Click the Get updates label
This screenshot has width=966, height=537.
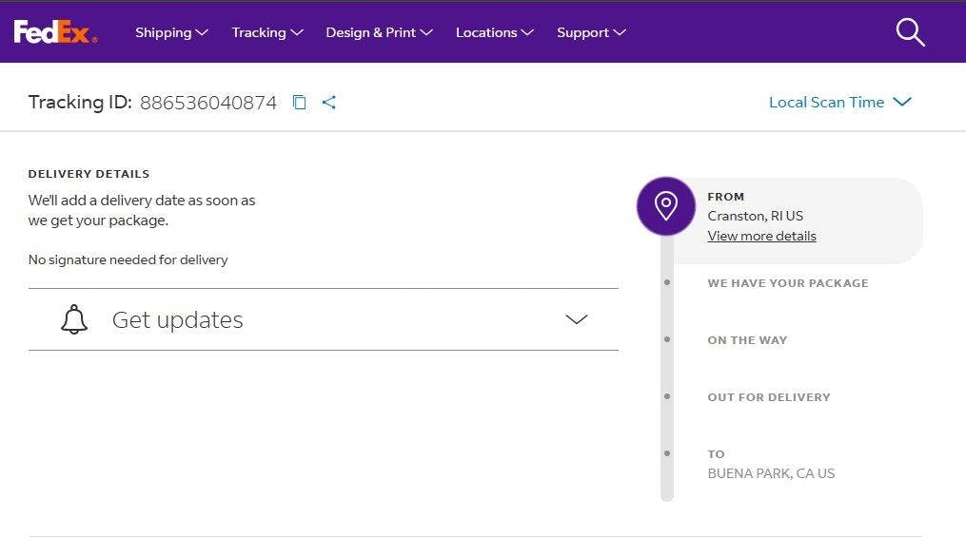click(178, 320)
